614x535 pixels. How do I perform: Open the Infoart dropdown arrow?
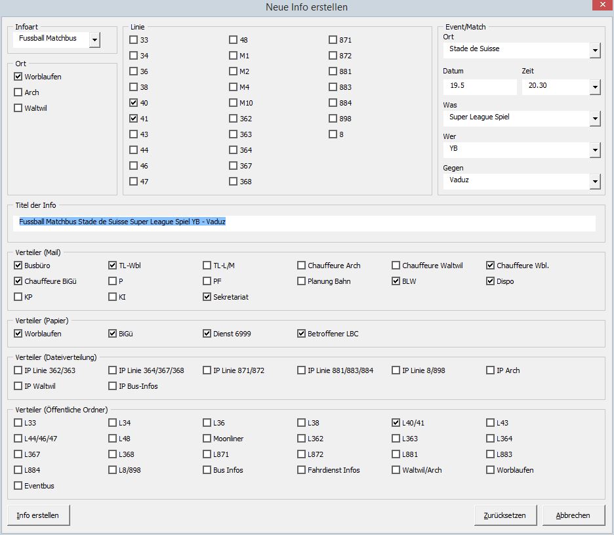click(x=95, y=40)
